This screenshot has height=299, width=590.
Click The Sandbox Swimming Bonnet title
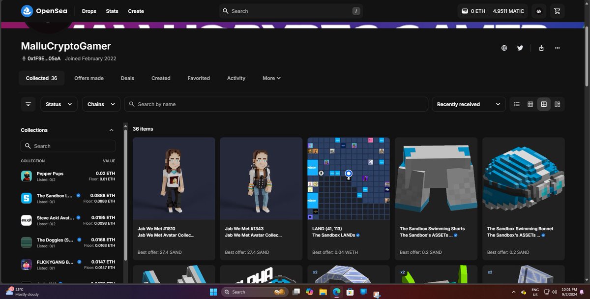[x=520, y=229]
